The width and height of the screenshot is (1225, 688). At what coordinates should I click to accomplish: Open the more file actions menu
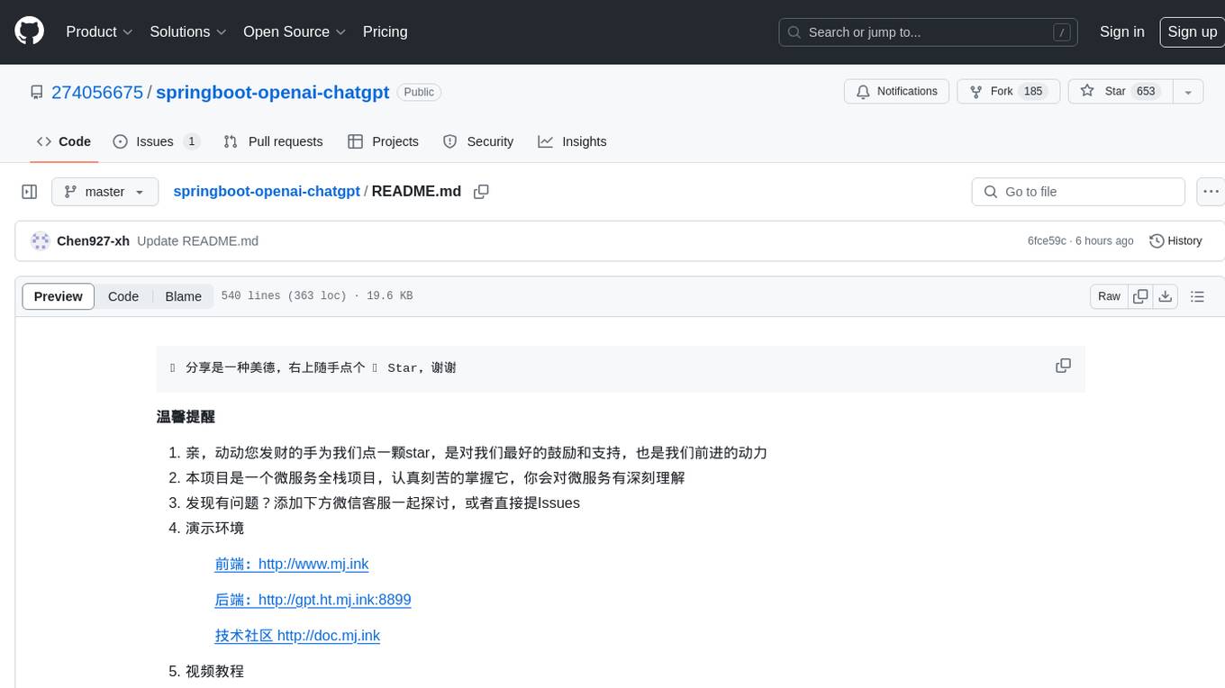click(x=1211, y=192)
